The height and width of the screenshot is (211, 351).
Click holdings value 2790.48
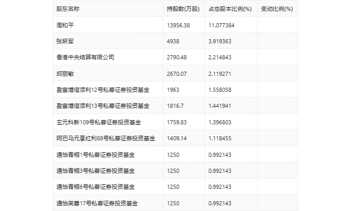click(x=177, y=57)
